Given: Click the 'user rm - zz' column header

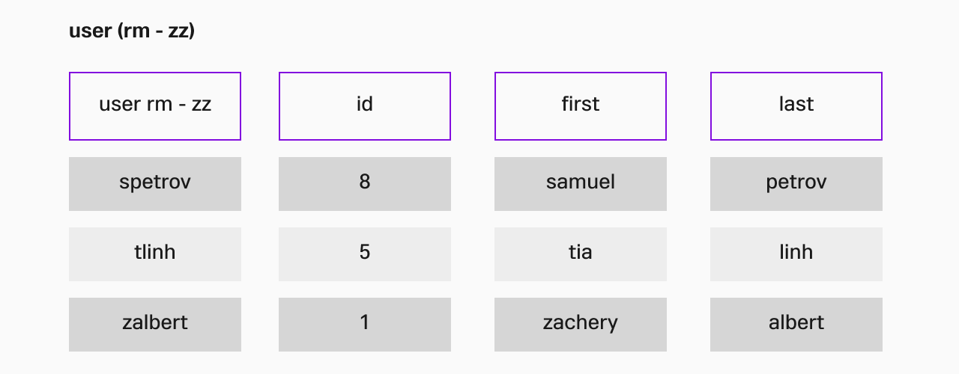Looking at the screenshot, I should click(155, 106).
